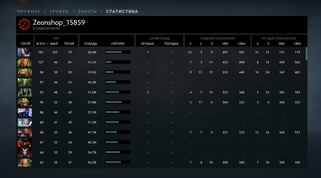Switch to the ПРОФИЛЬ tab
The width and height of the screenshot is (321, 178).
pyautogui.click(x=29, y=12)
